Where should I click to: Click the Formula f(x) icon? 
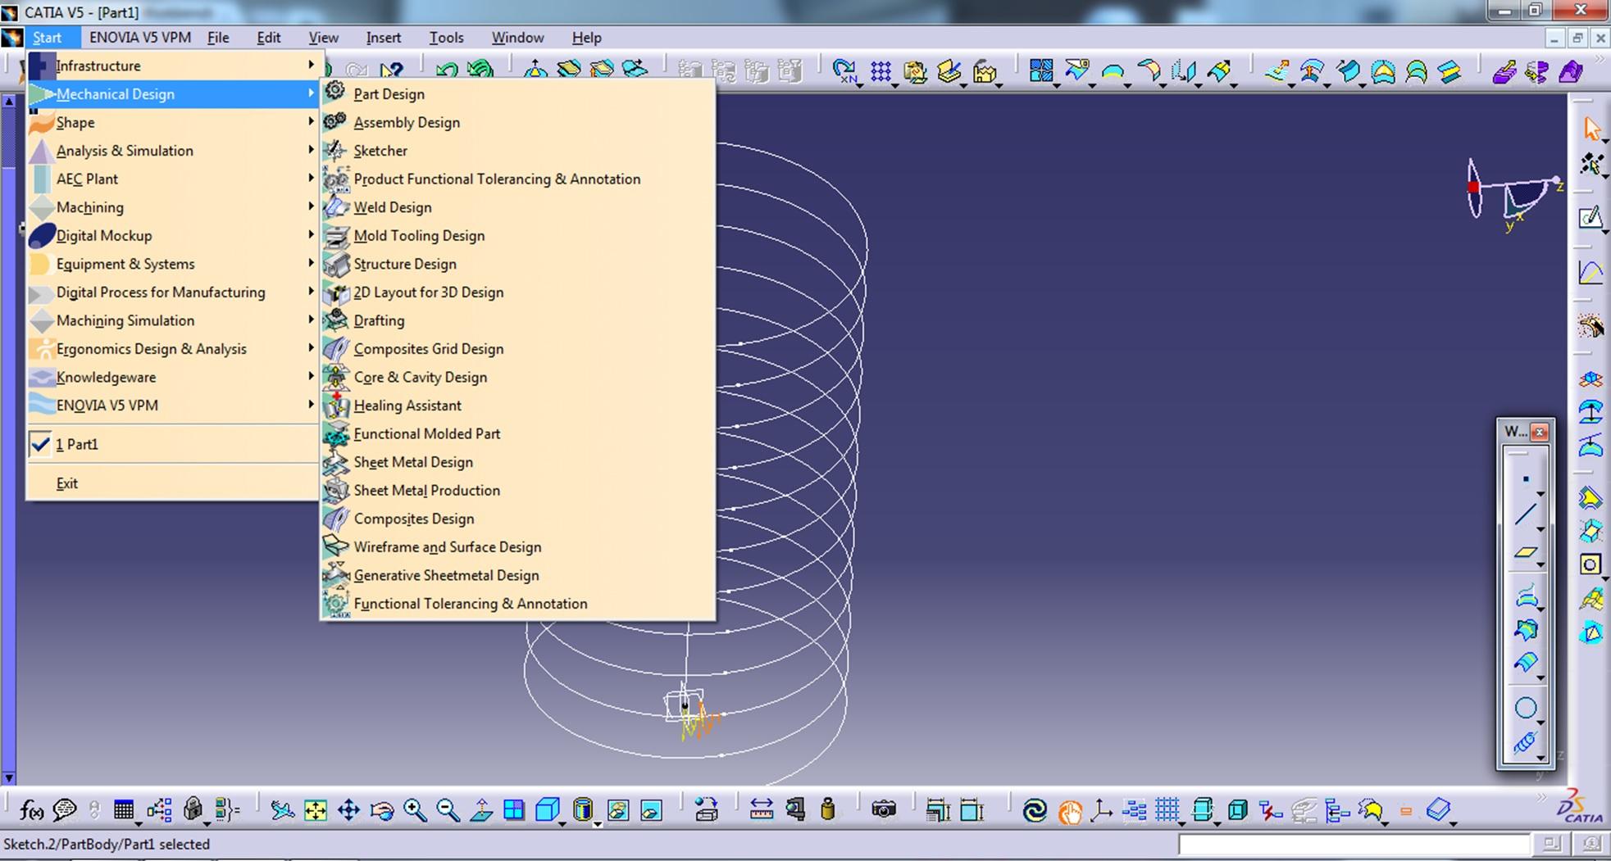(x=31, y=811)
